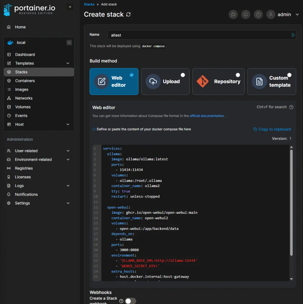Click the Settings gear icon in sidebar

click(x=9, y=203)
